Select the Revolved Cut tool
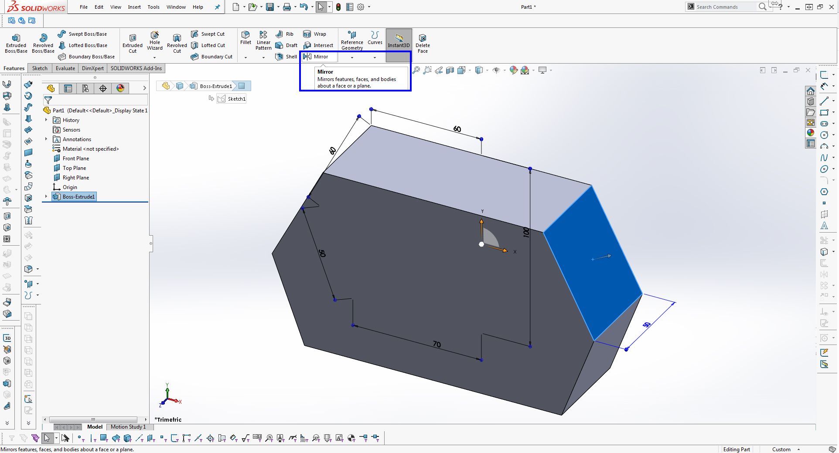Image resolution: width=839 pixels, height=453 pixels. coord(177,44)
